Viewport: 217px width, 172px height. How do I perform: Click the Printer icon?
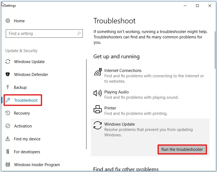[x=98, y=109]
